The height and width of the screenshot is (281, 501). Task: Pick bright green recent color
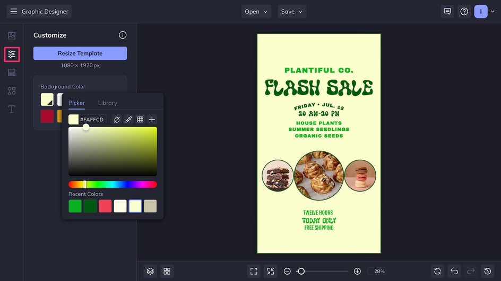click(75, 206)
